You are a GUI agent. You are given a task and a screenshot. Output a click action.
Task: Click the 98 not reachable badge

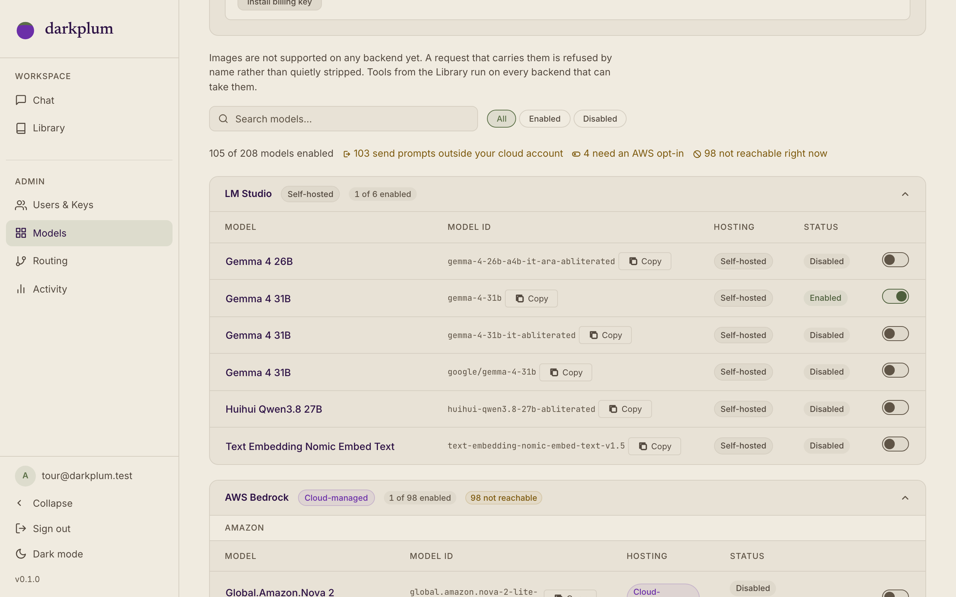point(503,497)
